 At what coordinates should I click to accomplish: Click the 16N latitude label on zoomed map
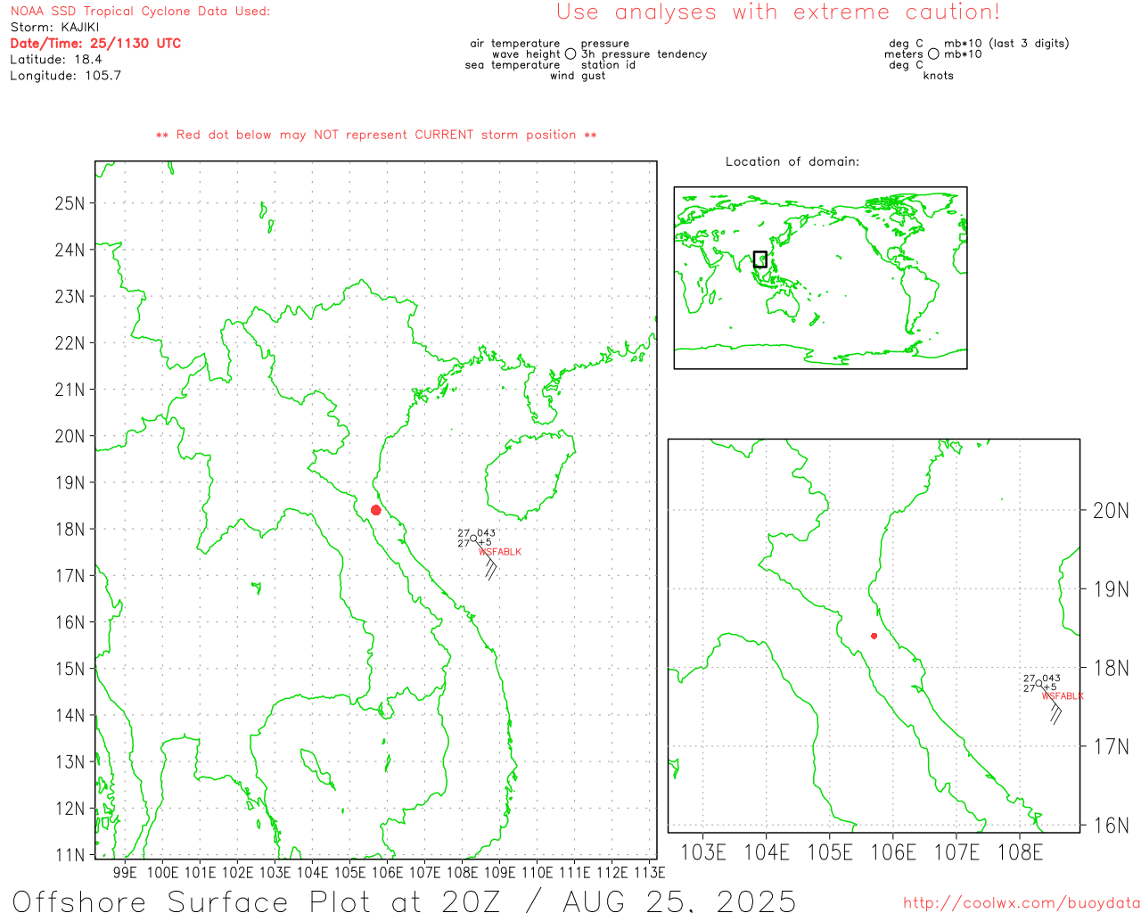tap(1111, 826)
